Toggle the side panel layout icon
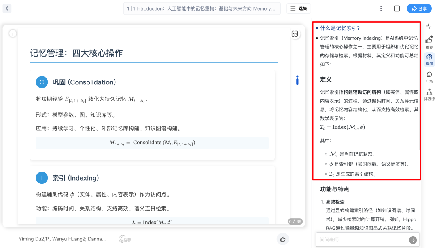437x248 pixels. click(397, 8)
